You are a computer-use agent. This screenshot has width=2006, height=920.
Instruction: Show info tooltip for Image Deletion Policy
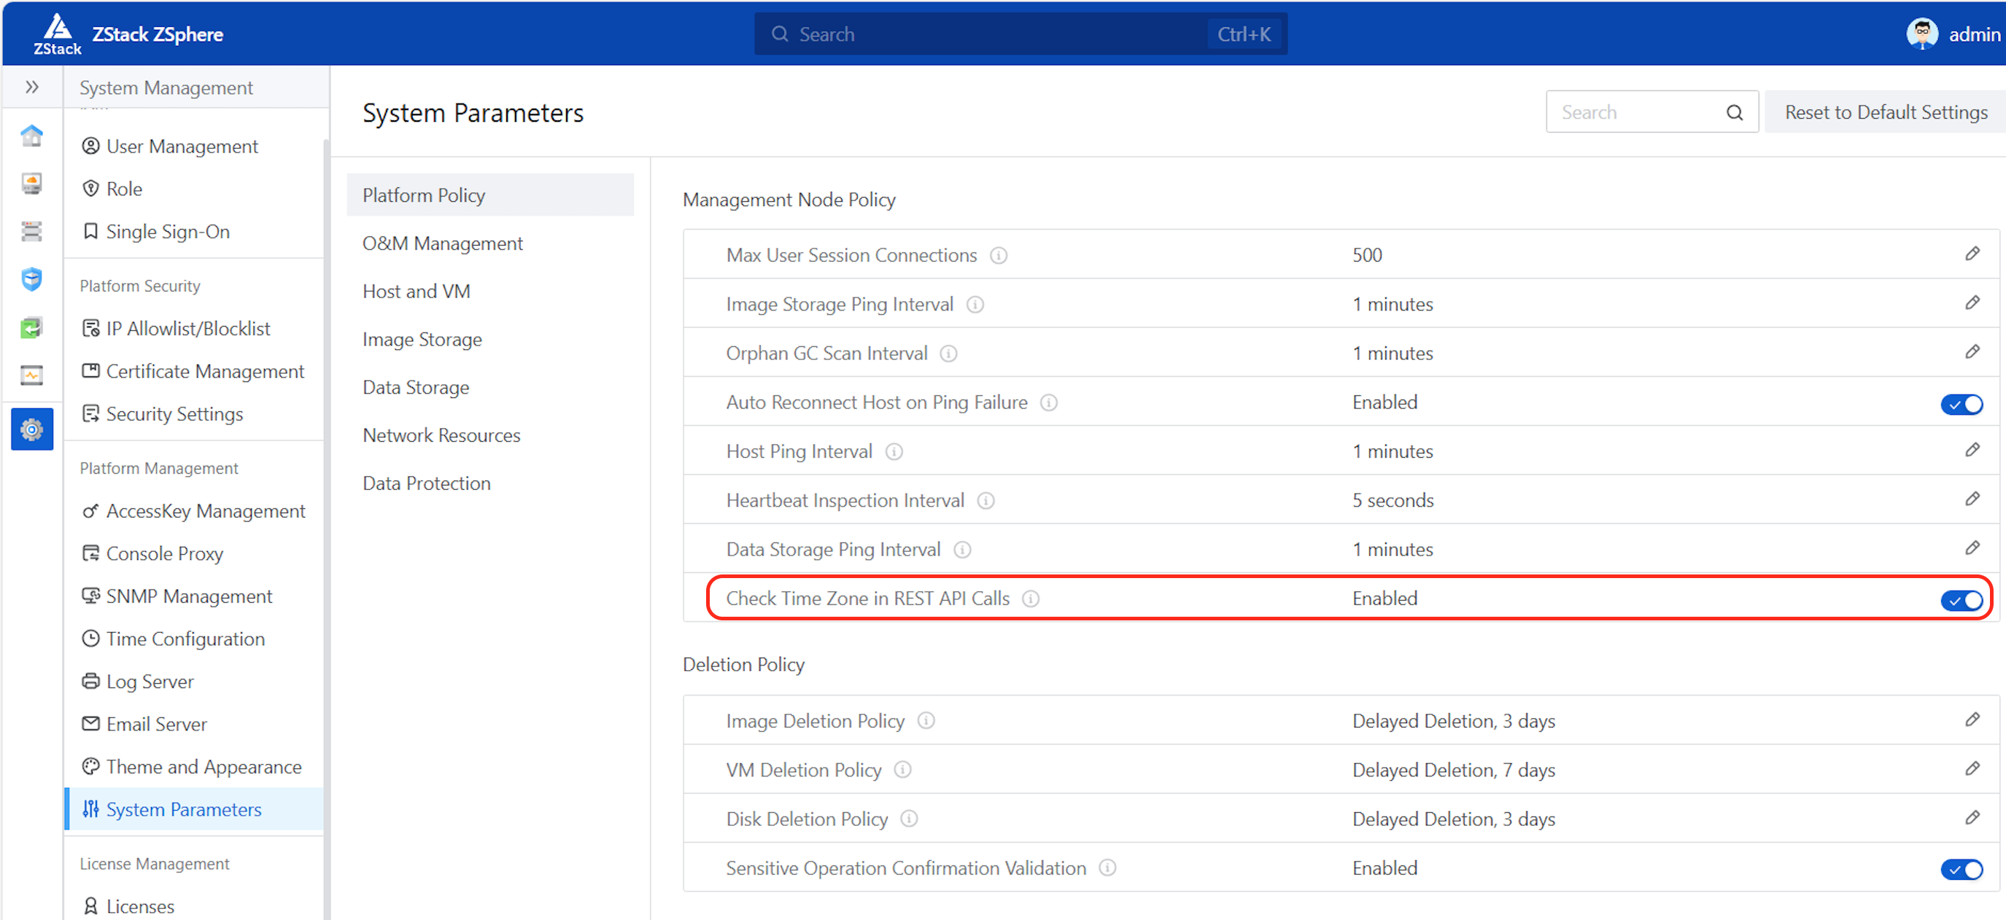925,721
